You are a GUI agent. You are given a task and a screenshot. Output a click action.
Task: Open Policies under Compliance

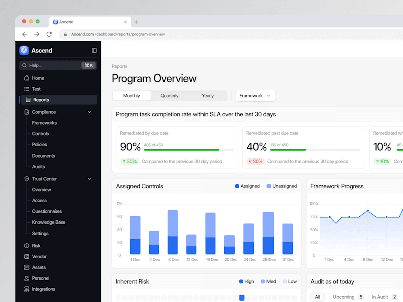40,144
